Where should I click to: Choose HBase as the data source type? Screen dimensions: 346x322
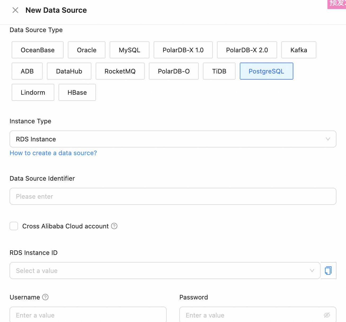pos(77,92)
